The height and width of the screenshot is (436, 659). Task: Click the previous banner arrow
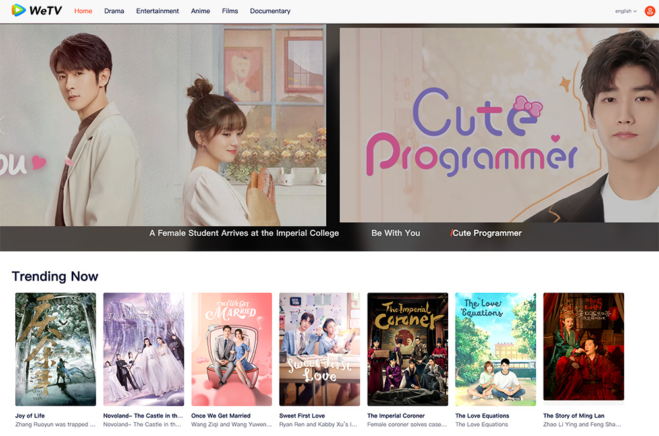click(3, 125)
